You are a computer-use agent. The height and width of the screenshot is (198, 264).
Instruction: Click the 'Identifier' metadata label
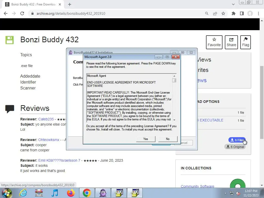pyautogui.click(x=28, y=82)
